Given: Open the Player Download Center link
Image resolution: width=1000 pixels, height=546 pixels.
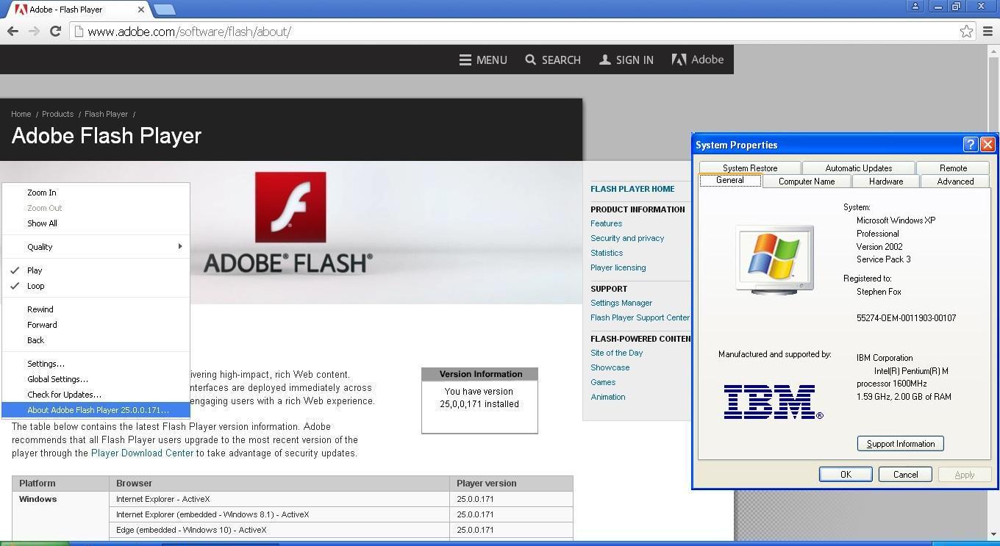Looking at the screenshot, I should (x=142, y=453).
